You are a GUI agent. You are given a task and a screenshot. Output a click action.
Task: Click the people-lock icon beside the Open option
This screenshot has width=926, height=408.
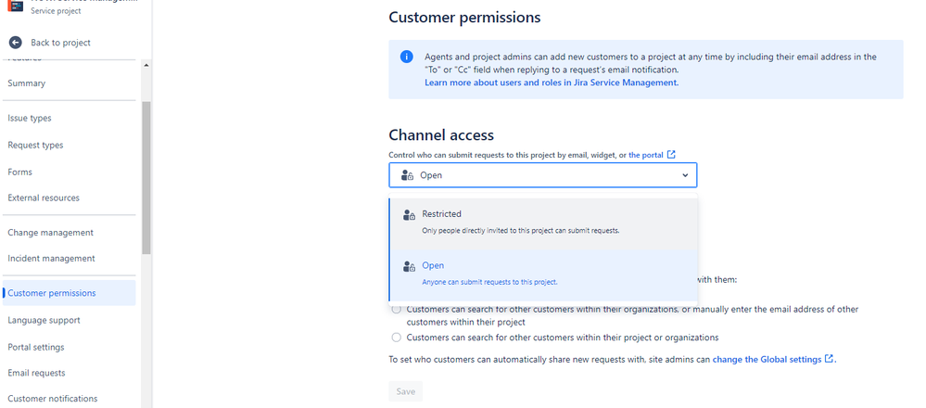(x=410, y=266)
